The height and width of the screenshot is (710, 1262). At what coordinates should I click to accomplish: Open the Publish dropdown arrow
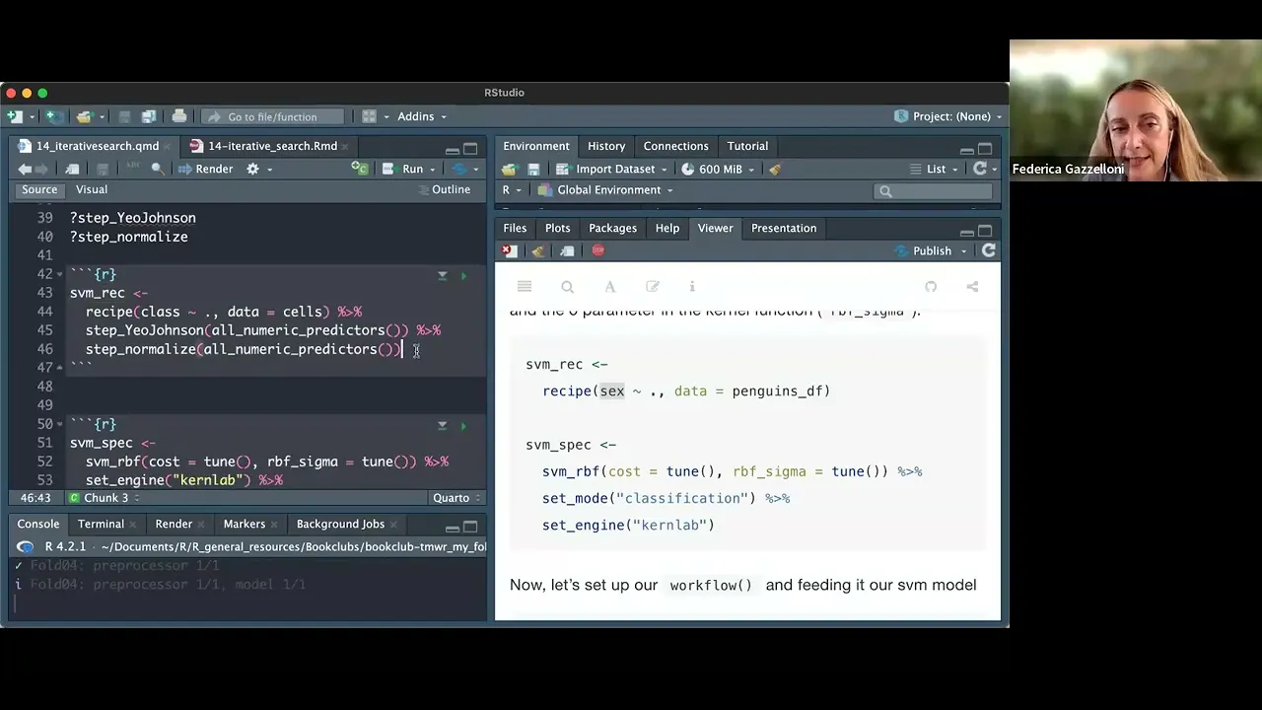pyautogui.click(x=964, y=251)
